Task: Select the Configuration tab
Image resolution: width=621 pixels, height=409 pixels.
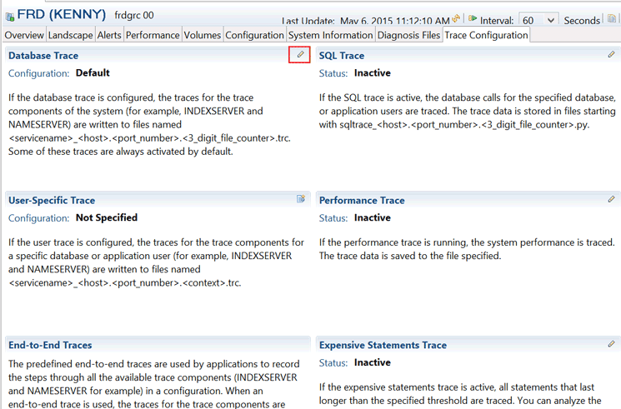Action: coord(255,35)
